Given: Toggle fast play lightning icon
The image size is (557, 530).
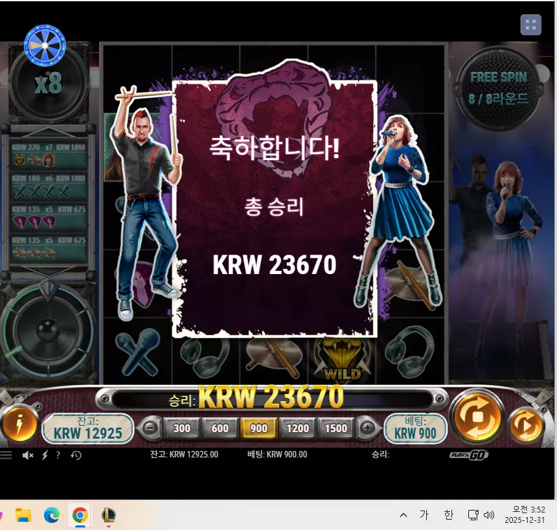Looking at the screenshot, I should pos(45,455).
